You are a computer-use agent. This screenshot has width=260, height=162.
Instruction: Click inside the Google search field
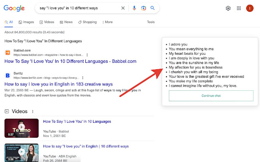click(76, 8)
